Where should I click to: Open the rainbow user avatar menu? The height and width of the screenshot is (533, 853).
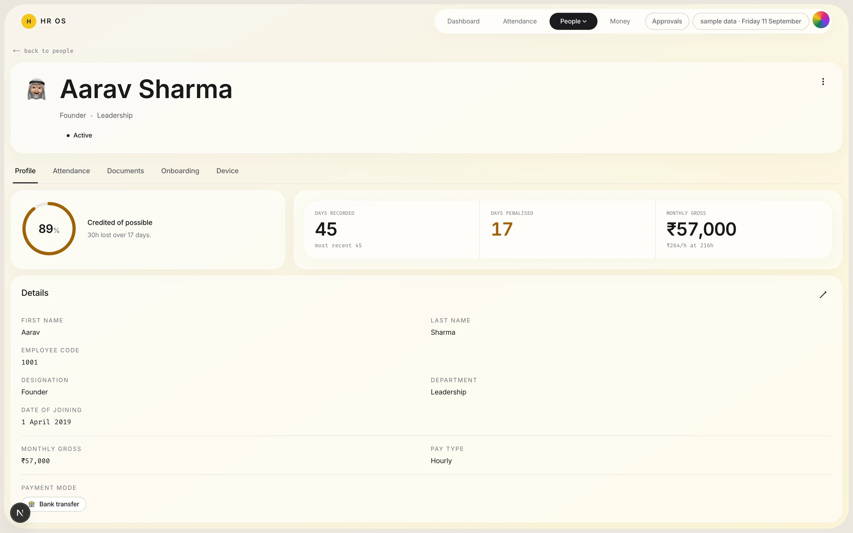pos(820,20)
